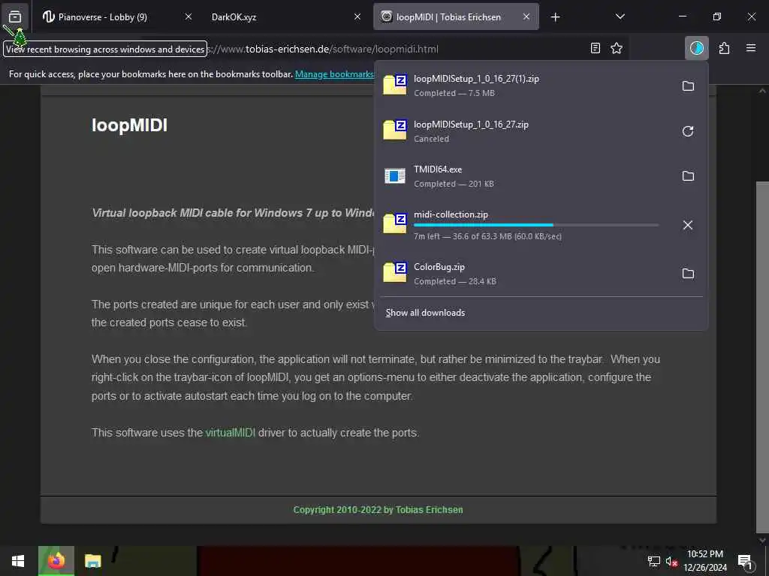Screen dimensions: 769x576
Task: Click the downloads progress toolbar button
Action: [x=696, y=48]
